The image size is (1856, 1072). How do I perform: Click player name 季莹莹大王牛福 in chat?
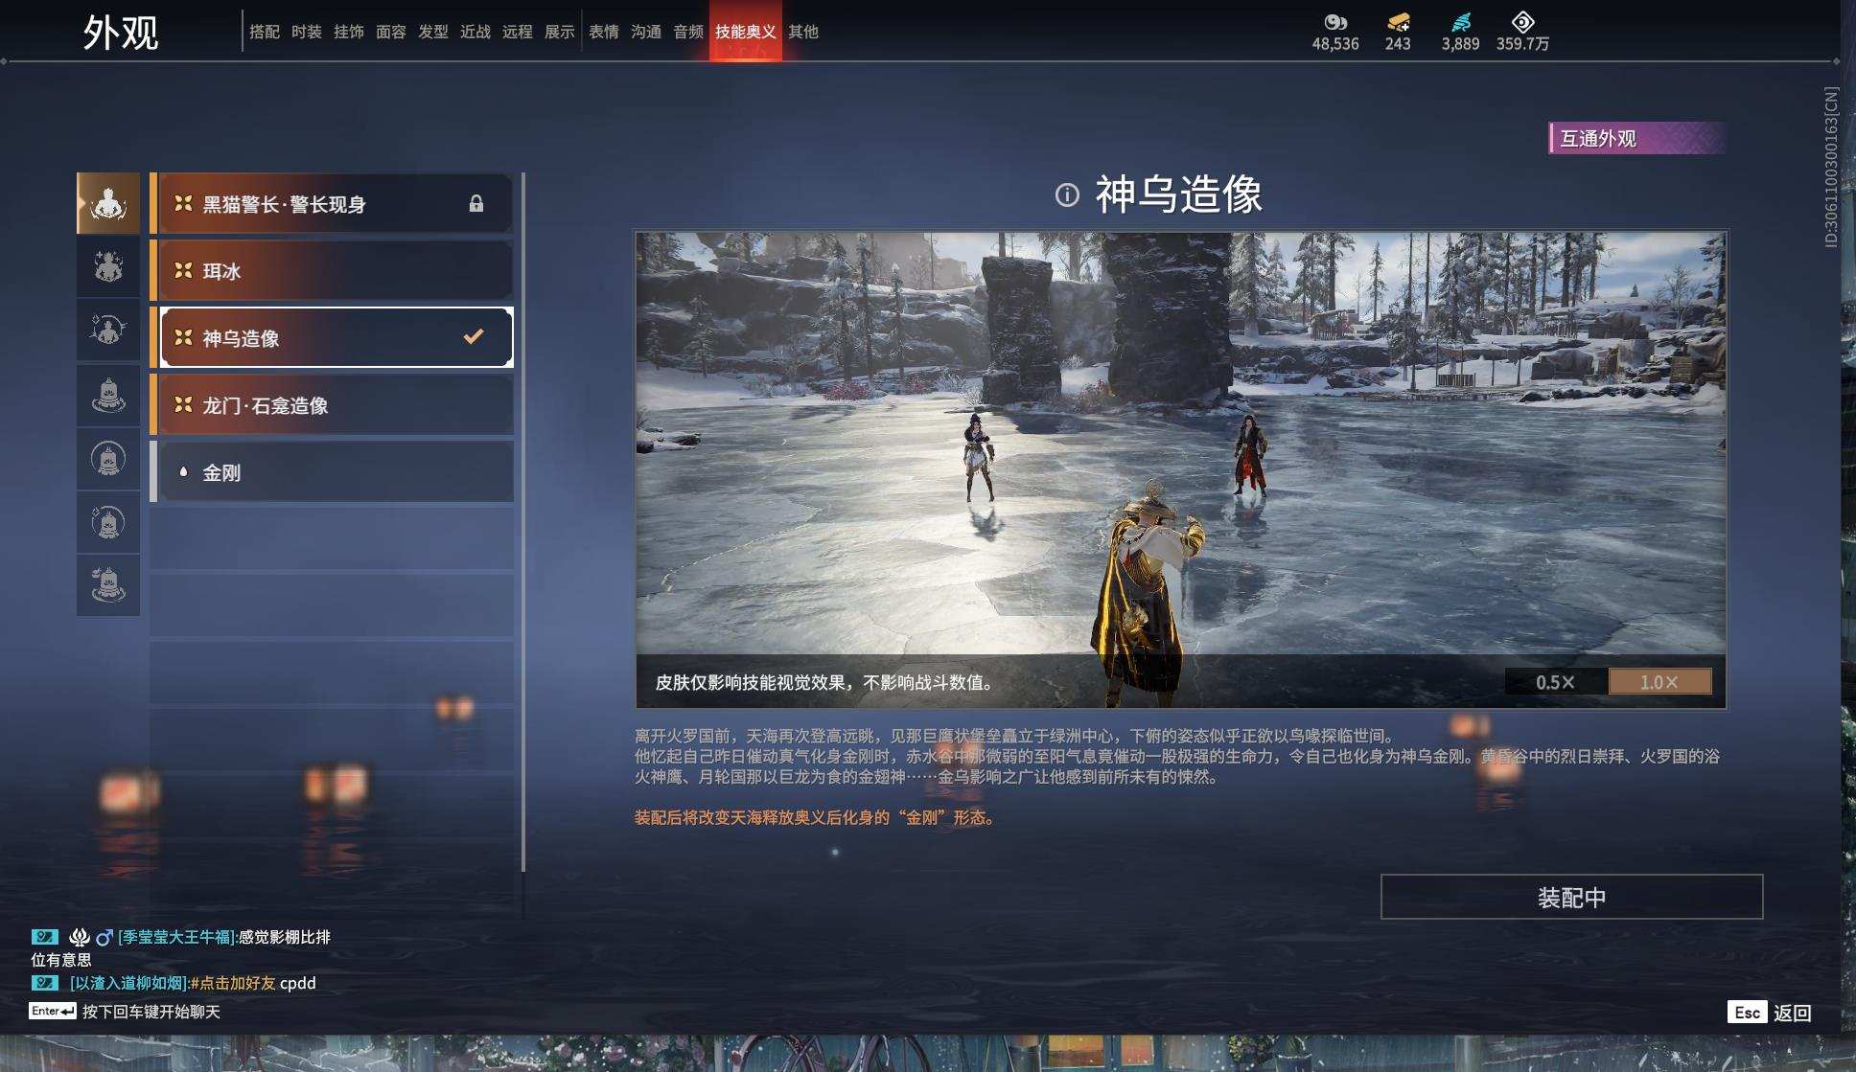(x=178, y=937)
